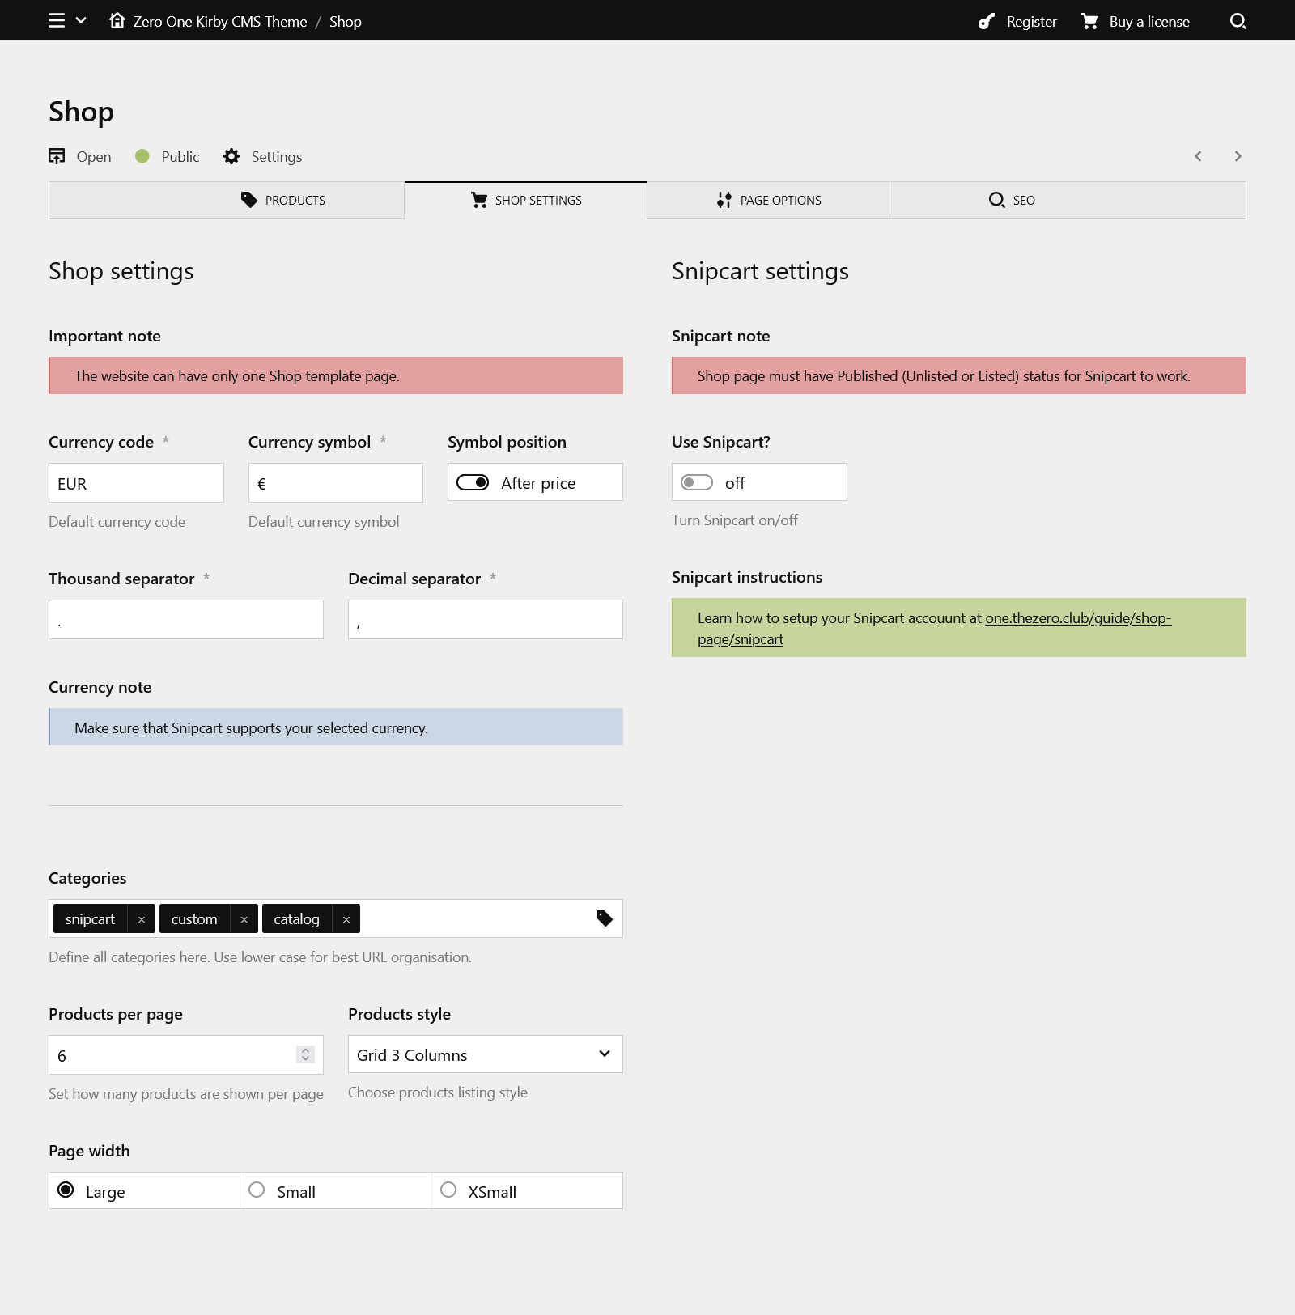Open the hamburger menu icon
Image resolution: width=1295 pixels, height=1315 pixels.
coord(57,20)
